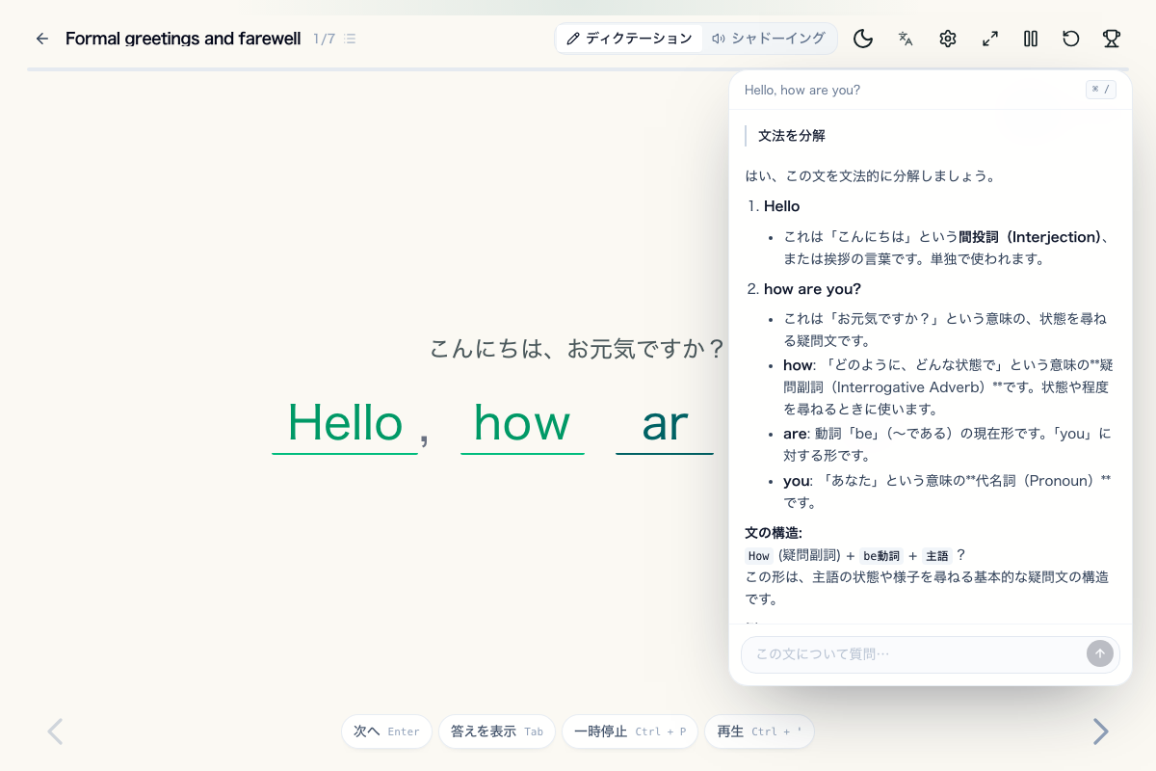Click the pause bars icon in header
This screenshot has height=771, width=1156.
click(1031, 39)
